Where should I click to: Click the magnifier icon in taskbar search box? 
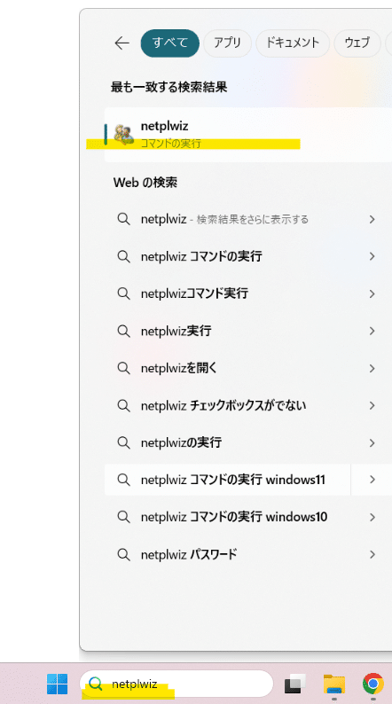coord(96,684)
